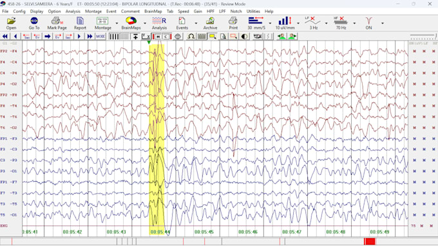Open the Comment menu
The image size is (438, 246).
tap(130, 12)
